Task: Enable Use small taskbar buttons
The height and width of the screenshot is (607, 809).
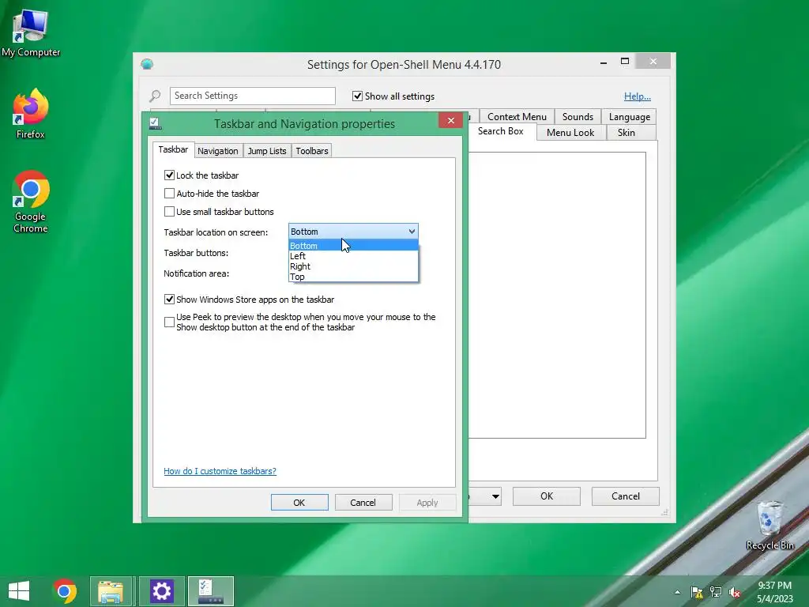Action: (x=169, y=212)
